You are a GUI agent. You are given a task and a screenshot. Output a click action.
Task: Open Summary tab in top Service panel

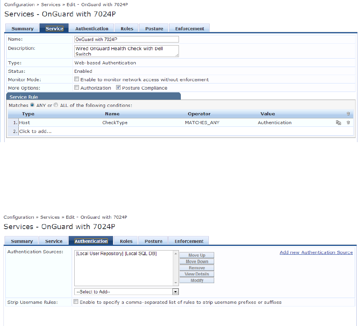tap(23, 28)
